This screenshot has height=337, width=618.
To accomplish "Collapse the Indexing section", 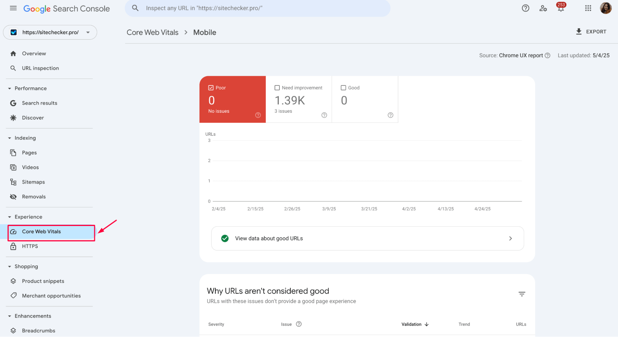I will coord(10,138).
